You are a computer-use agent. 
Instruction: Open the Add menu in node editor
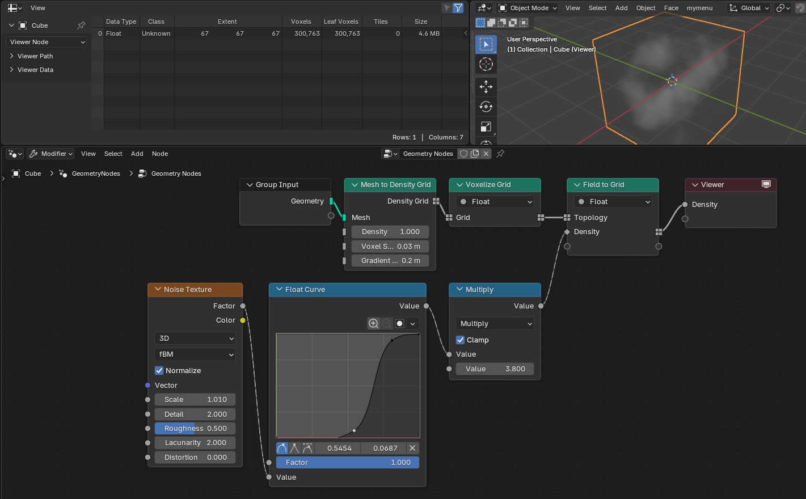(x=137, y=154)
